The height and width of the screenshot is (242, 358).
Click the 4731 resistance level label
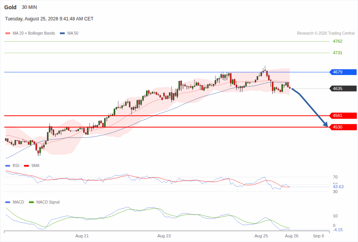338,53
